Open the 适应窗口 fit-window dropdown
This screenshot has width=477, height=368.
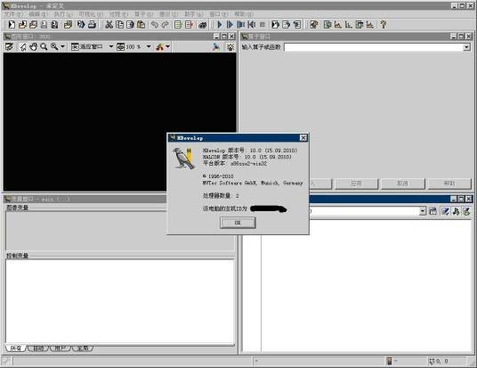[110, 46]
